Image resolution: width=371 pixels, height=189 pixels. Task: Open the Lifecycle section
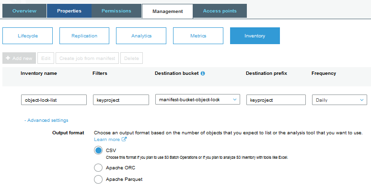pyautogui.click(x=28, y=36)
